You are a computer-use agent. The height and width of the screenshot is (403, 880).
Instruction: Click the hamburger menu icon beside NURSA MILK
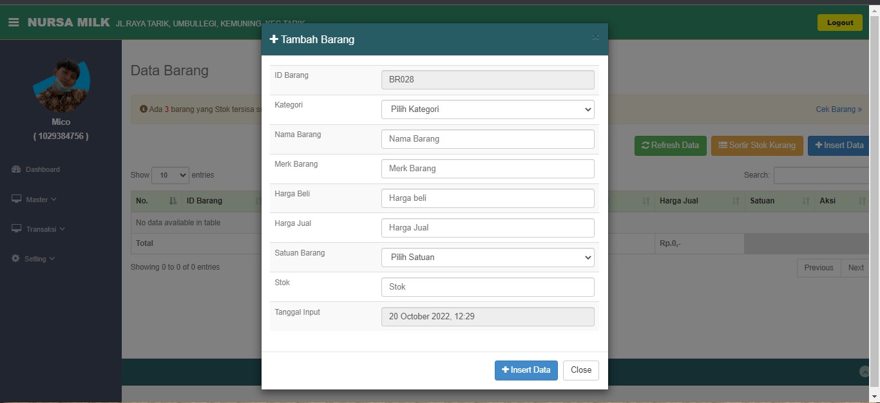tap(14, 21)
